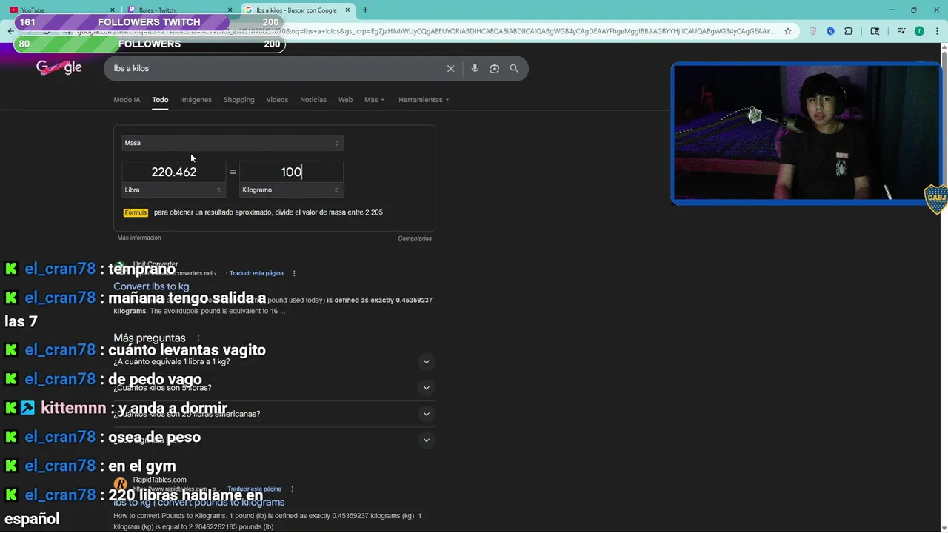Search by image with the camera icon

click(494, 68)
